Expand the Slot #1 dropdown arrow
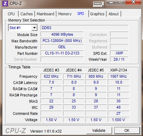 click(34, 28)
